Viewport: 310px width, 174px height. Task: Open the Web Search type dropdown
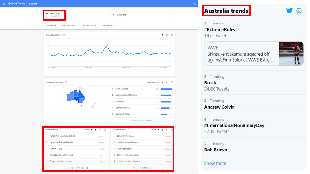[108, 25]
